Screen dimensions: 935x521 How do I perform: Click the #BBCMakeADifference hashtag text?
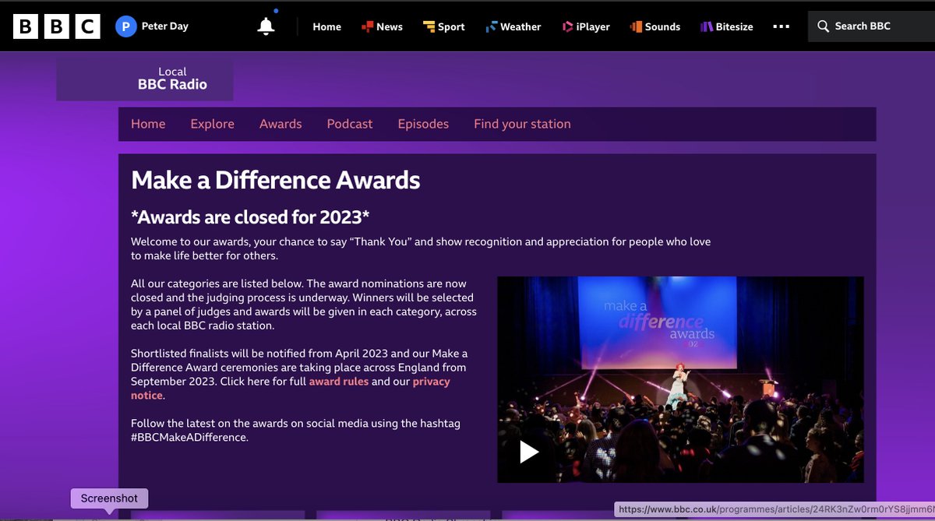pyautogui.click(x=189, y=437)
